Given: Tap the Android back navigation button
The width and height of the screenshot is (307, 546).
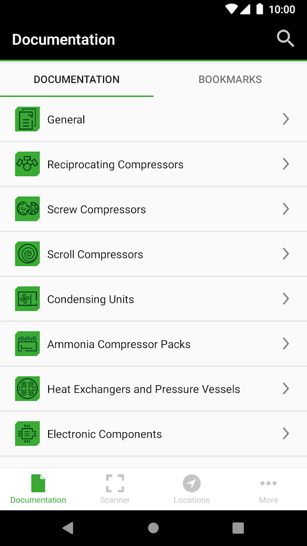Looking at the screenshot, I should click(68, 528).
